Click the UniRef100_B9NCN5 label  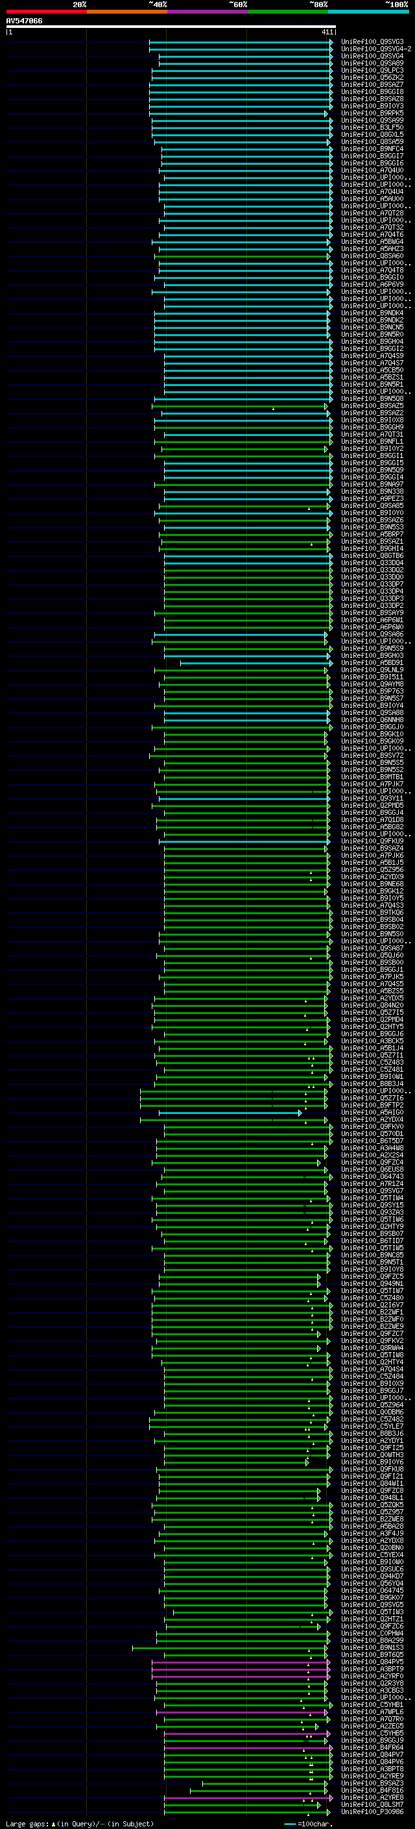372,327
